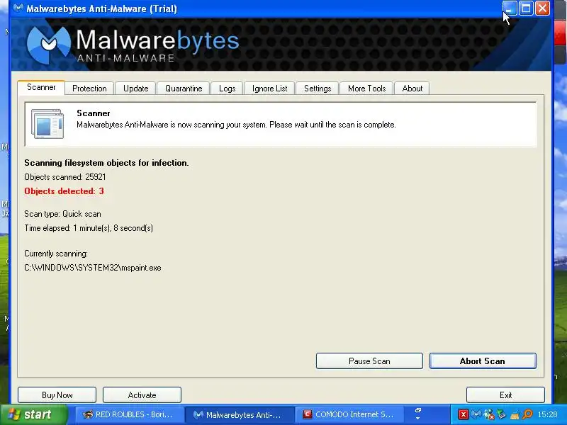Open the Quarantine tab

184,89
